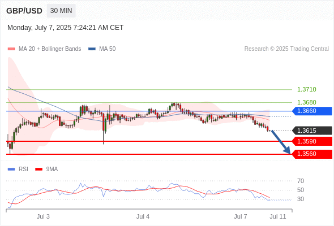The height and width of the screenshot is (226, 334).
Task: Click the Jul 4 date marker
Action: coord(143,216)
